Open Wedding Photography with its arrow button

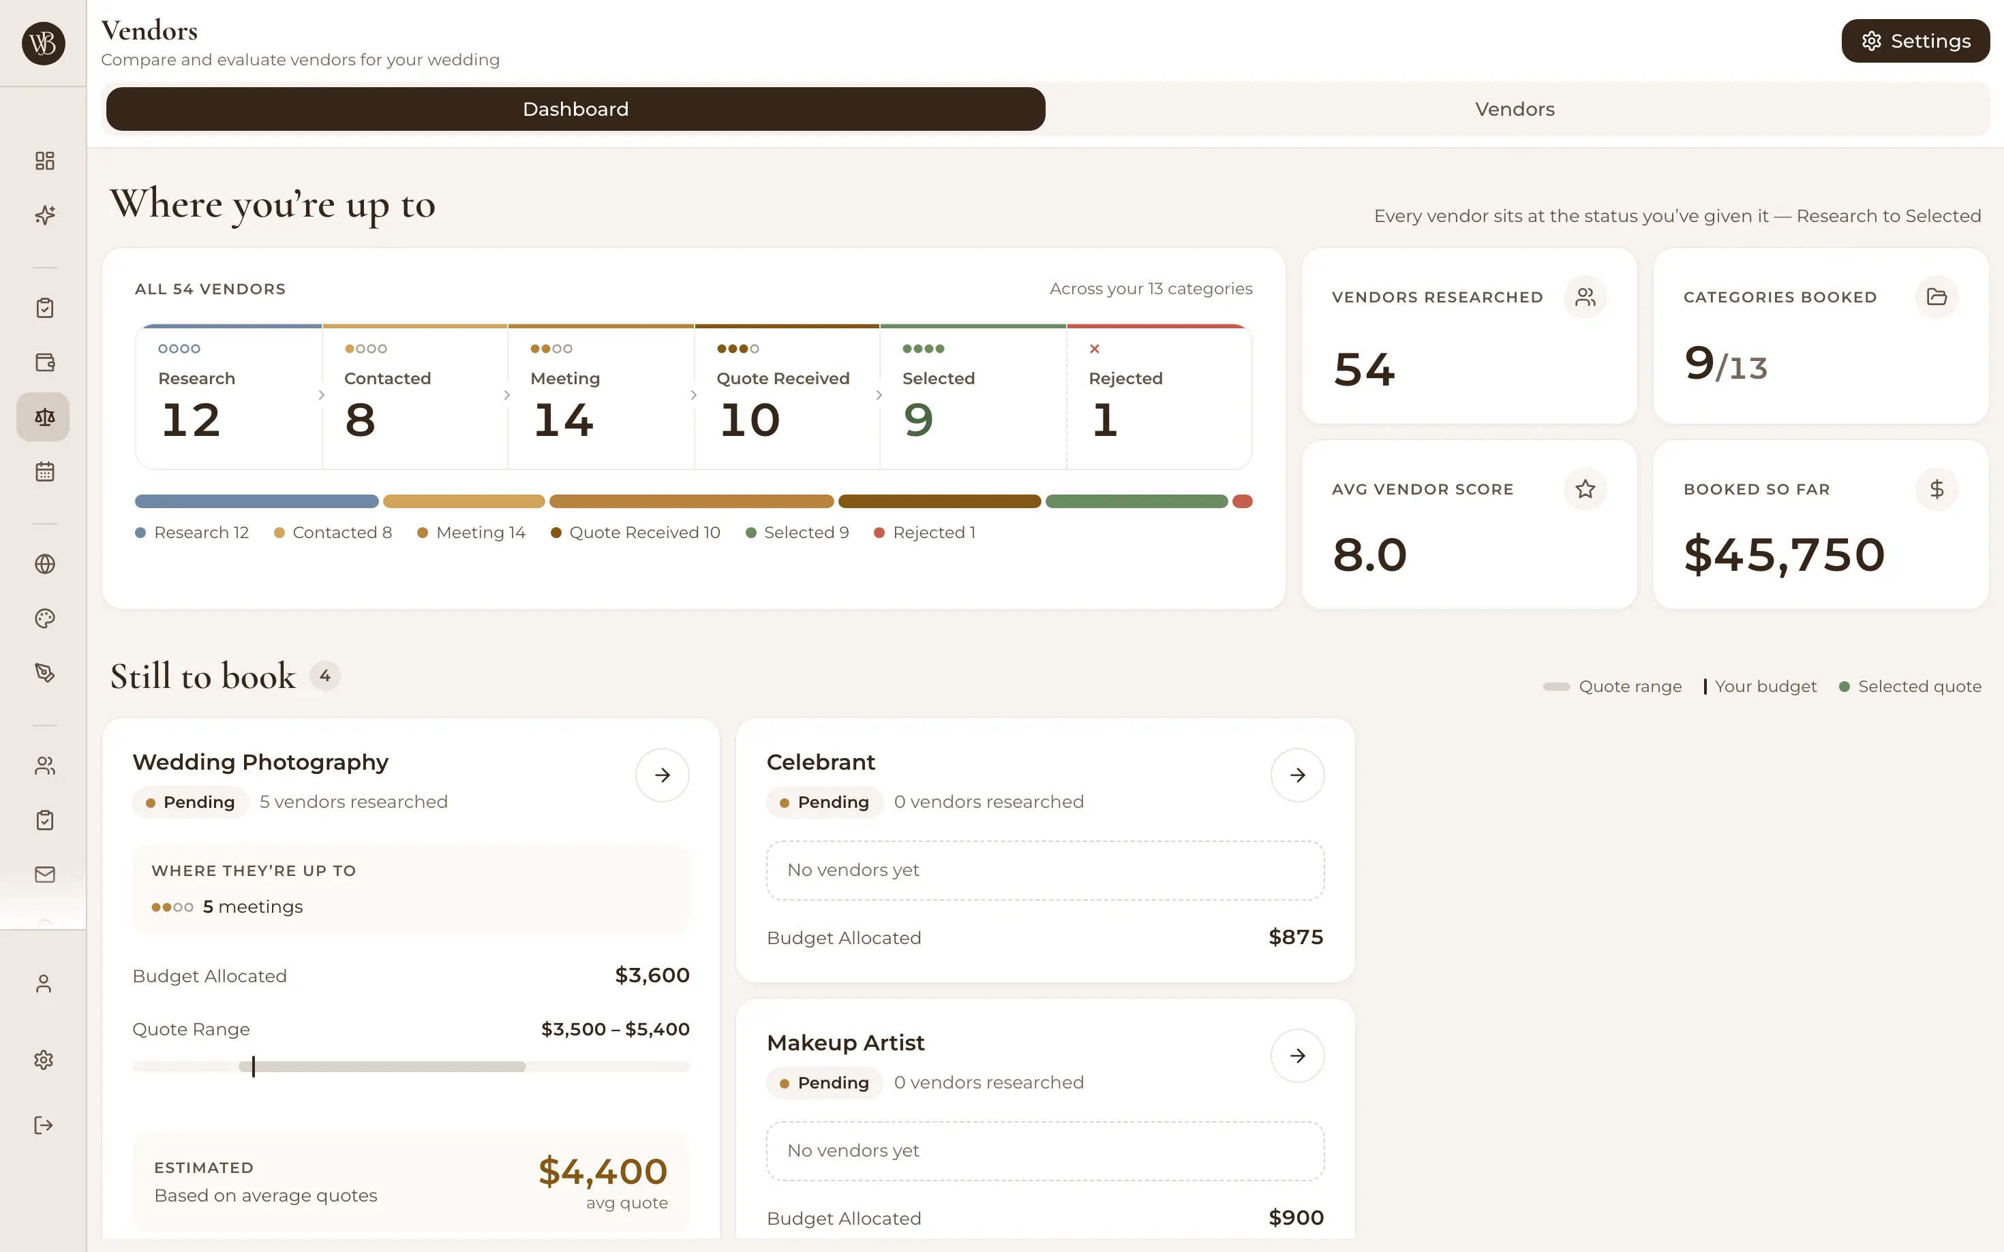(x=662, y=775)
